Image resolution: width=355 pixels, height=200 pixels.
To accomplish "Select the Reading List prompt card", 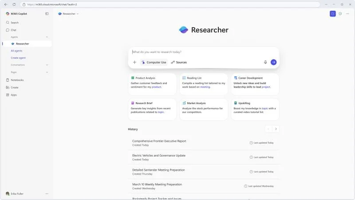I will pyautogui.click(x=204, y=84).
